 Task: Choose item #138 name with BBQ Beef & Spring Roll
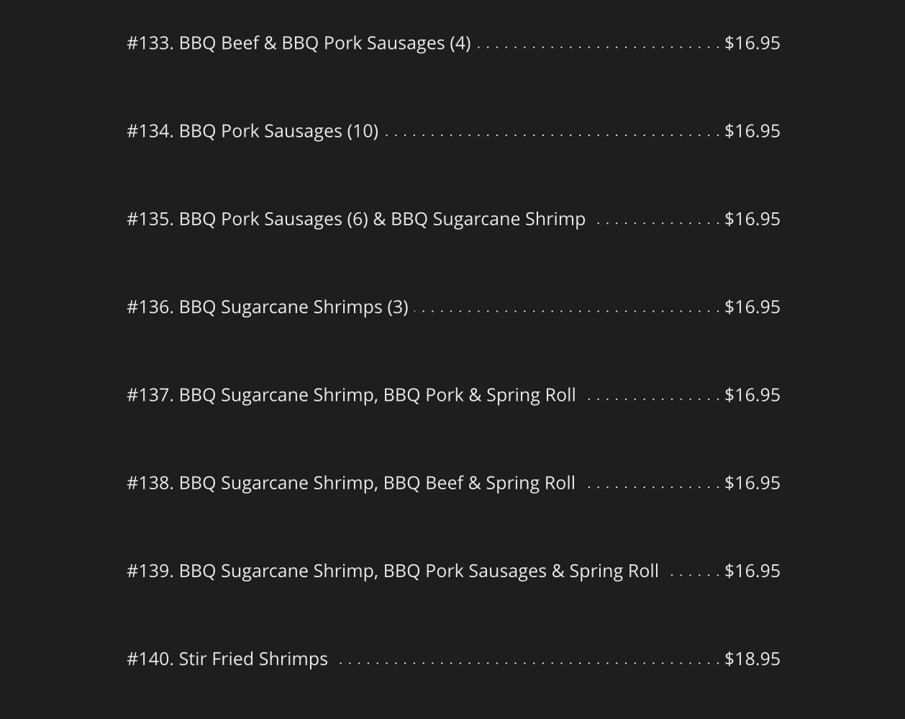point(351,483)
